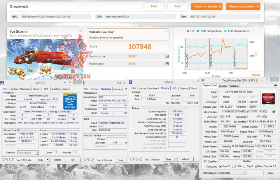
Task: Click the Close button in GPU-Z
Action: click(x=270, y=173)
